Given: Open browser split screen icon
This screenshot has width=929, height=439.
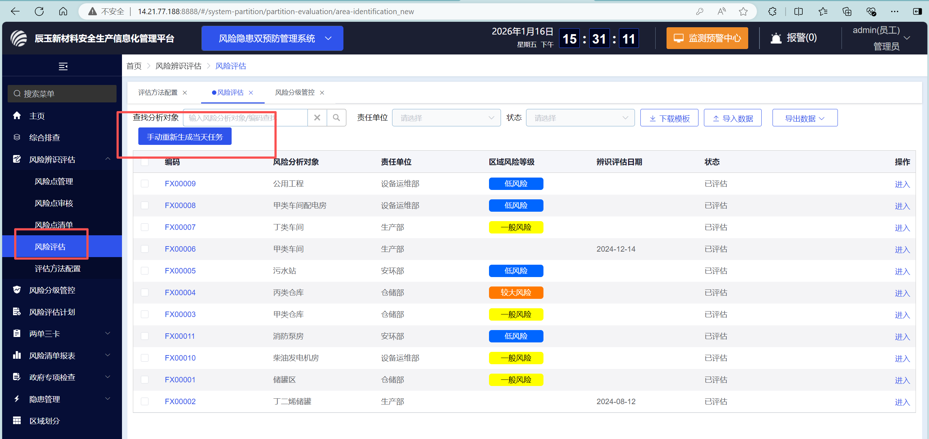Looking at the screenshot, I should point(798,12).
